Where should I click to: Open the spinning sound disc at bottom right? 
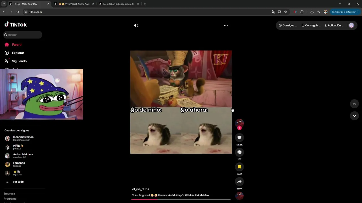240,195
